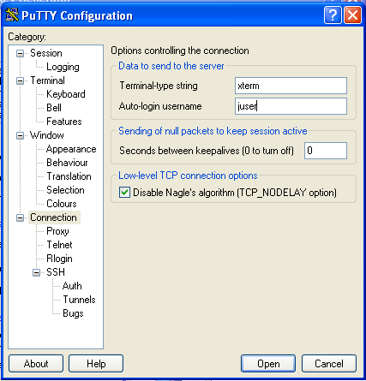
Task: Collapse the Window tree node
Action: click(20, 135)
